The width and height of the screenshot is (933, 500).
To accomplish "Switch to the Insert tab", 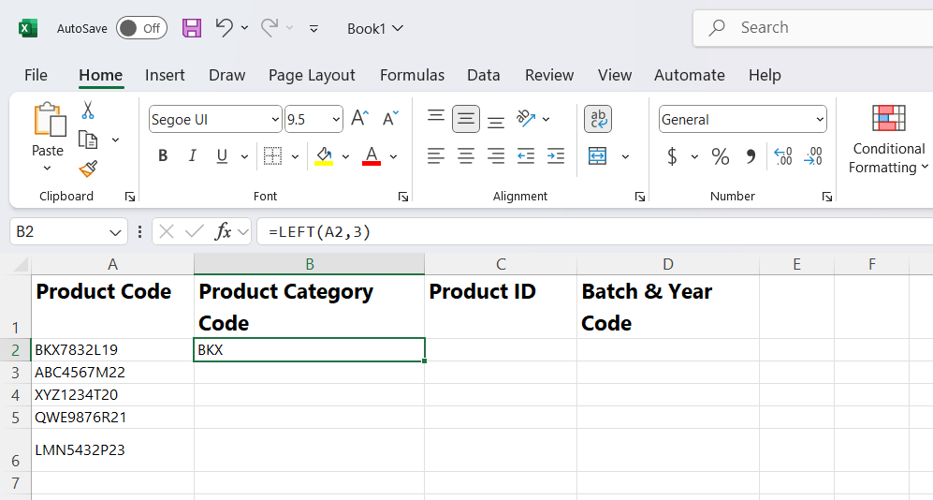I will pos(165,75).
